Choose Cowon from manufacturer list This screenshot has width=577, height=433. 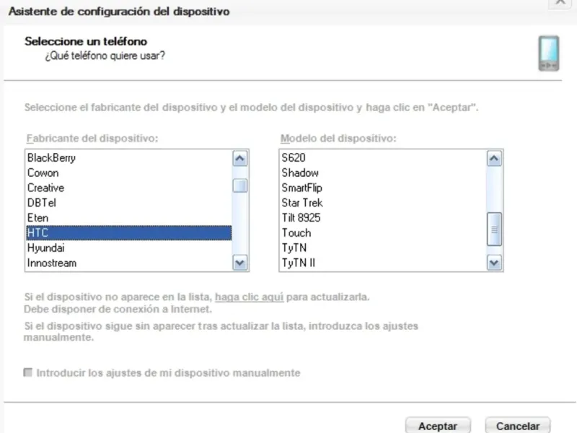[43, 172]
